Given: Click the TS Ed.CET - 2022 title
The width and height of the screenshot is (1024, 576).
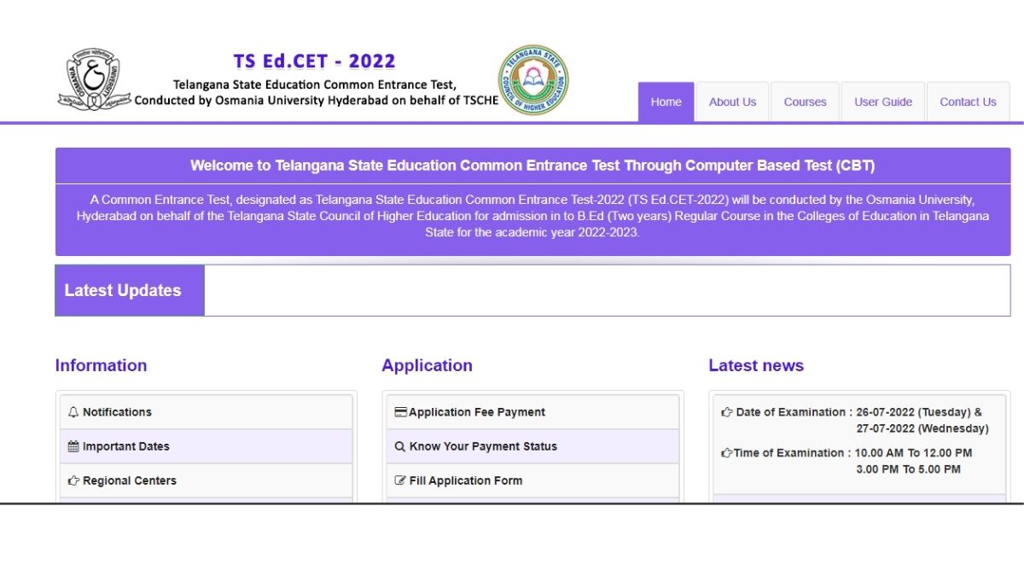Looking at the screenshot, I should click(x=315, y=61).
